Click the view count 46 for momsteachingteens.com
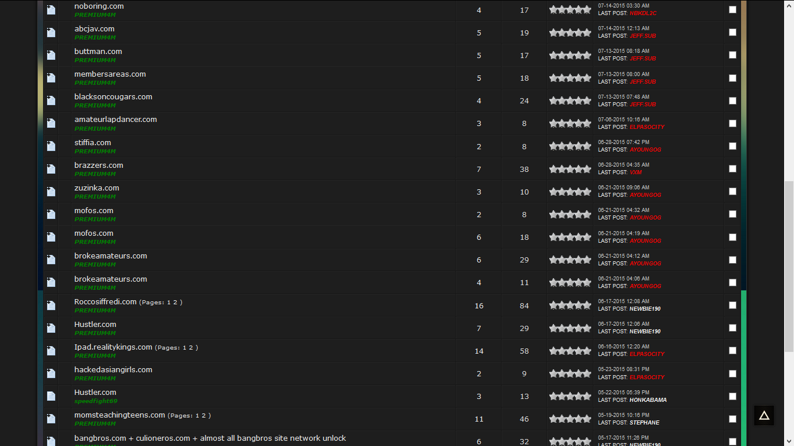 [524, 419]
